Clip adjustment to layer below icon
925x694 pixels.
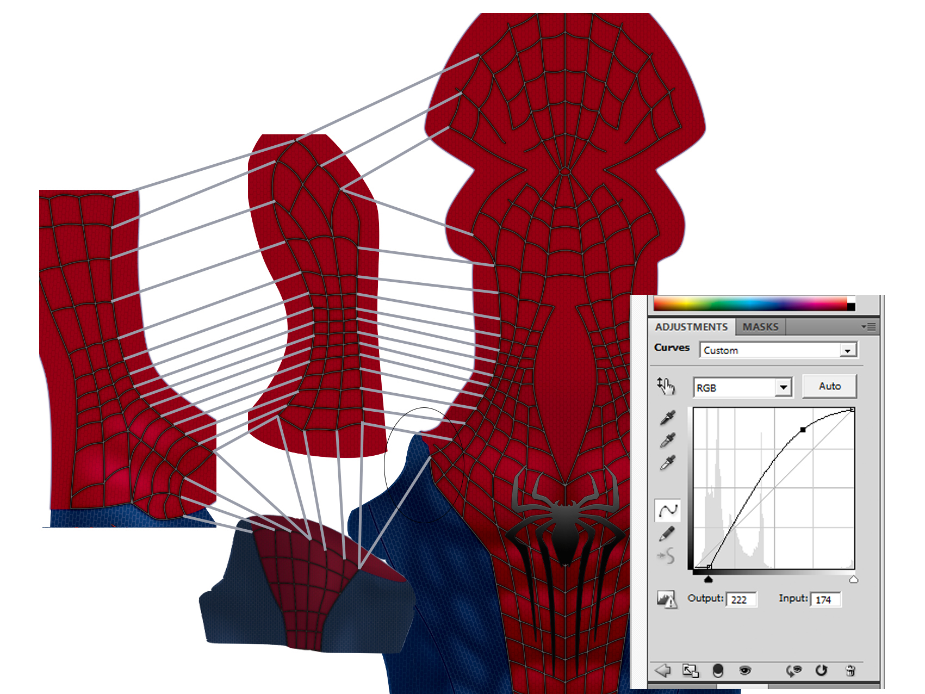tap(718, 671)
